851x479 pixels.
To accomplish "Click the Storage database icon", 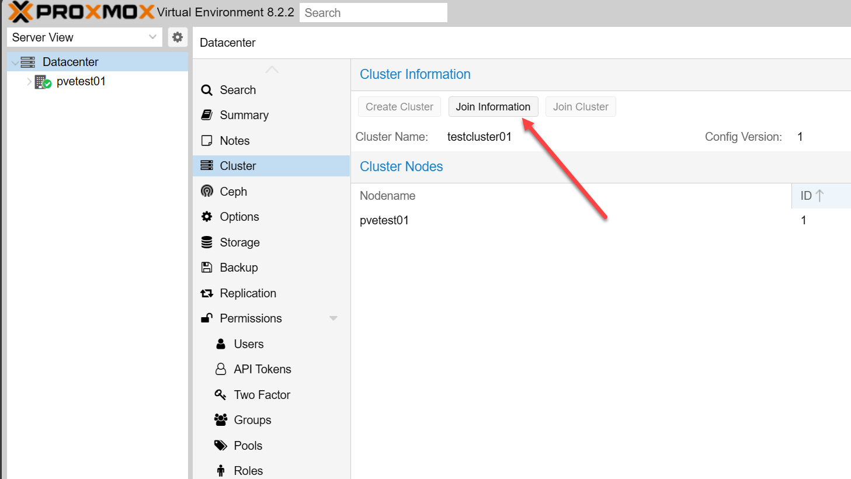I will tap(207, 242).
